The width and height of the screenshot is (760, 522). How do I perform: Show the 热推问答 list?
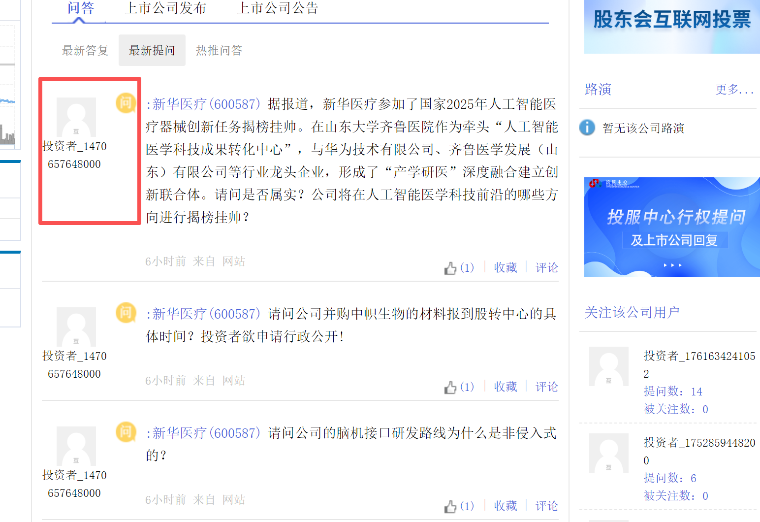point(219,50)
